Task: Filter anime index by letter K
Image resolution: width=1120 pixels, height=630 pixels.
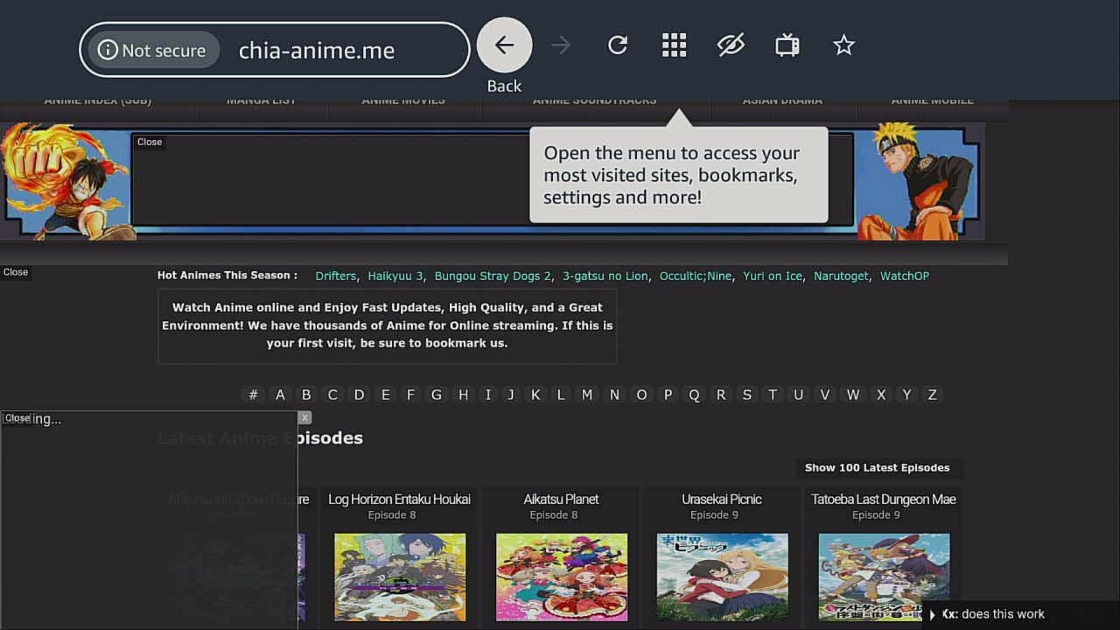Action: click(535, 395)
